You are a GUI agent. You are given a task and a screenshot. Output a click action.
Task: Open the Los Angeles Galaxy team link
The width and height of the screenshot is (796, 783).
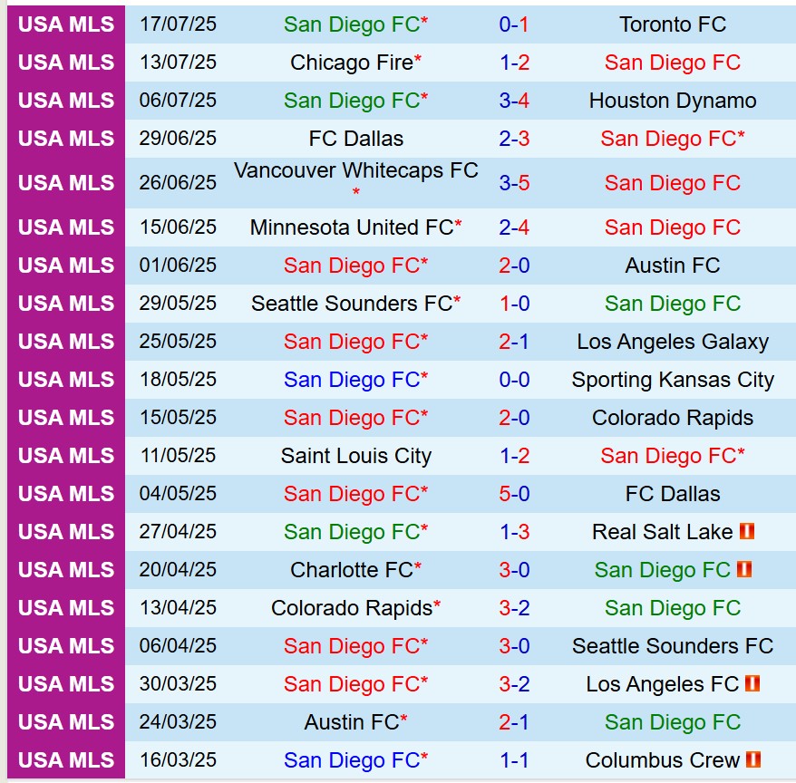673,342
